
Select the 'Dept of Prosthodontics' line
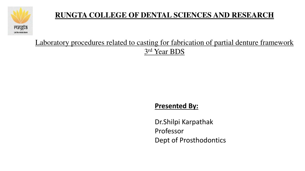click(190, 140)
